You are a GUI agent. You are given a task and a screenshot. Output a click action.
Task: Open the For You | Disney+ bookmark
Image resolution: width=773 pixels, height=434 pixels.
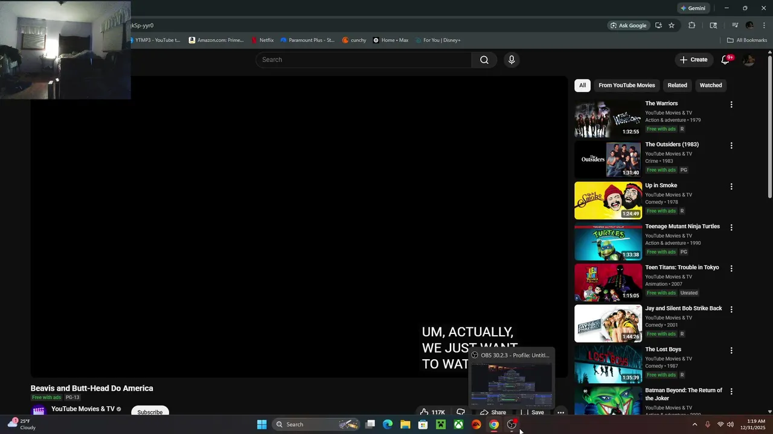coord(438,40)
